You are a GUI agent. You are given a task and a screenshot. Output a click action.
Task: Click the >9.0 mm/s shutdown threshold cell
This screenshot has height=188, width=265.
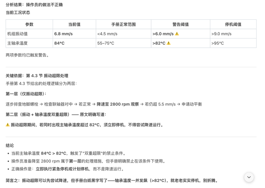coord(221,34)
